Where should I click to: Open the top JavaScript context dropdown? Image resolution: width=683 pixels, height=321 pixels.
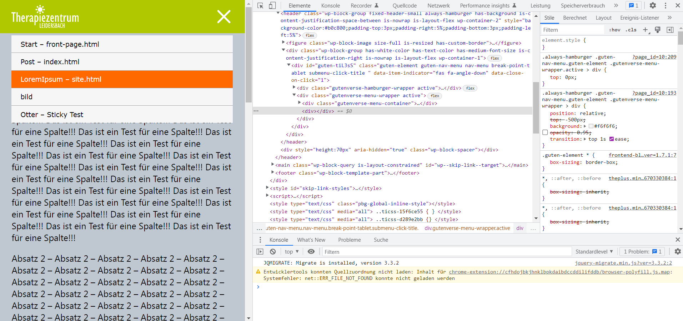(x=292, y=251)
